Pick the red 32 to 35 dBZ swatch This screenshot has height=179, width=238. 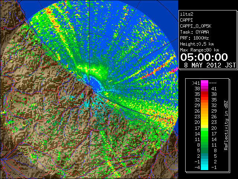tap(205, 100)
